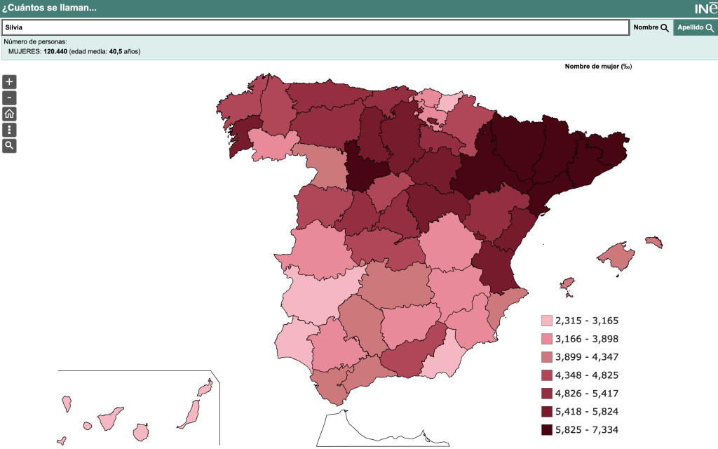Select Menorca island on the map
This screenshot has width=718, height=449.
[x=653, y=242]
